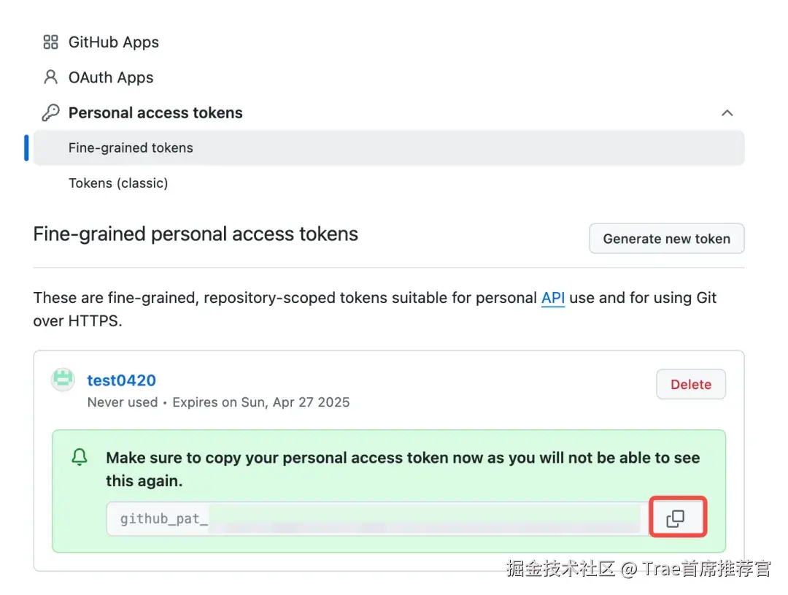Collapse the Personal access tokens section with its chevron
This screenshot has width=788, height=595.
coord(727,112)
